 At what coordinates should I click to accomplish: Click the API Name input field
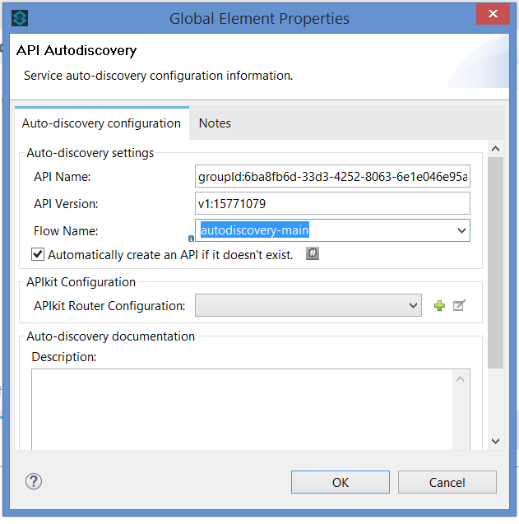pos(332,177)
